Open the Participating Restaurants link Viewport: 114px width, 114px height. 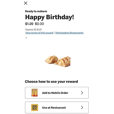point(69,33)
